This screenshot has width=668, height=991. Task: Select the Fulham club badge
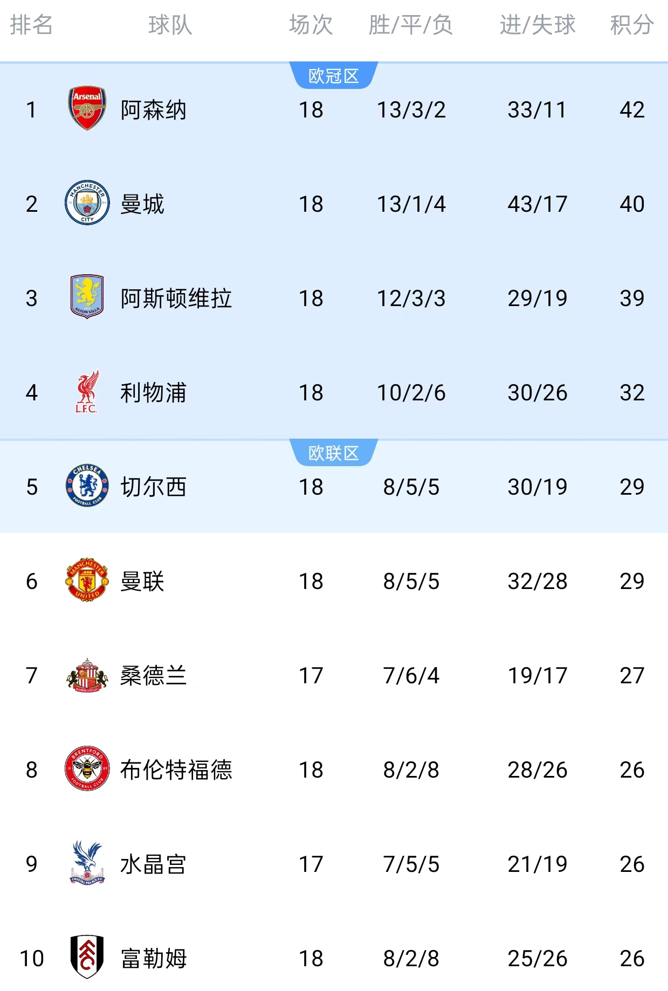87,958
